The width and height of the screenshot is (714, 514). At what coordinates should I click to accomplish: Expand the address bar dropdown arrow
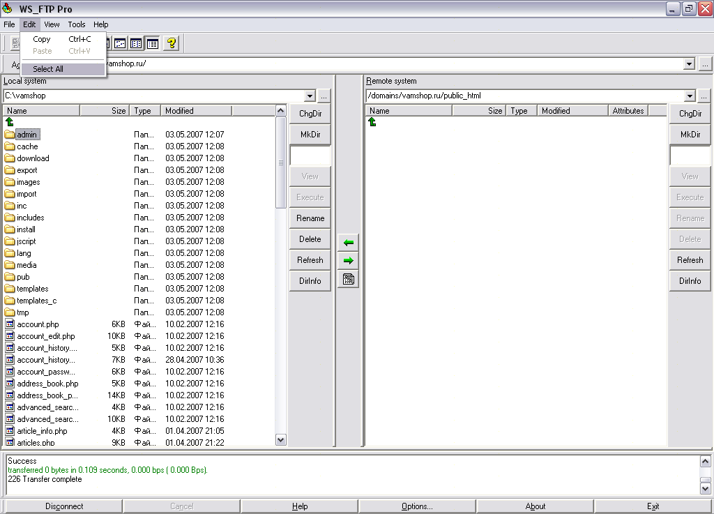pyautogui.click(x=689, y=64)
